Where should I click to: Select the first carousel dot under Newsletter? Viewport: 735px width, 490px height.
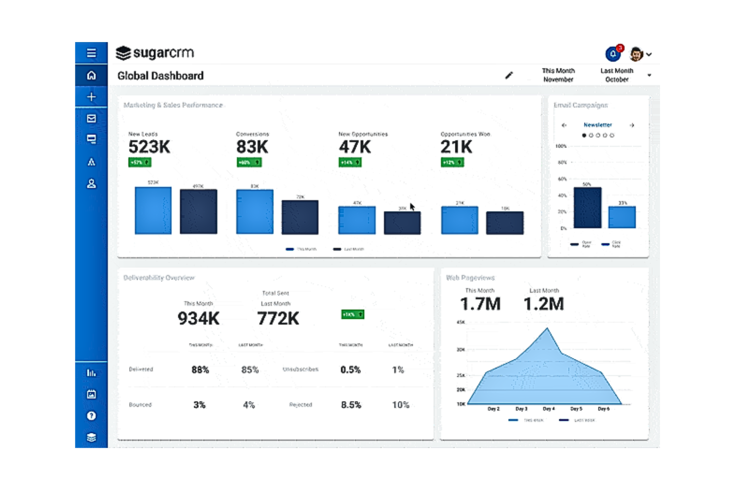click(584, 135)
